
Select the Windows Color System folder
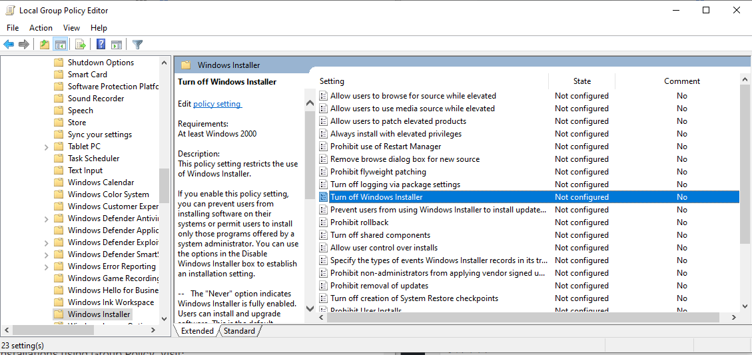coord(109,194)
